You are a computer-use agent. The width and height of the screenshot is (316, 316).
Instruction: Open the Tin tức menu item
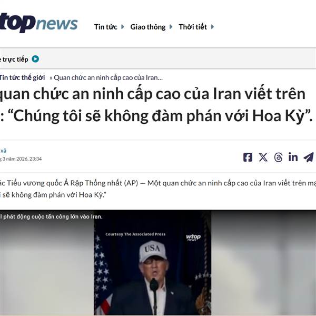tap(106, 27)
